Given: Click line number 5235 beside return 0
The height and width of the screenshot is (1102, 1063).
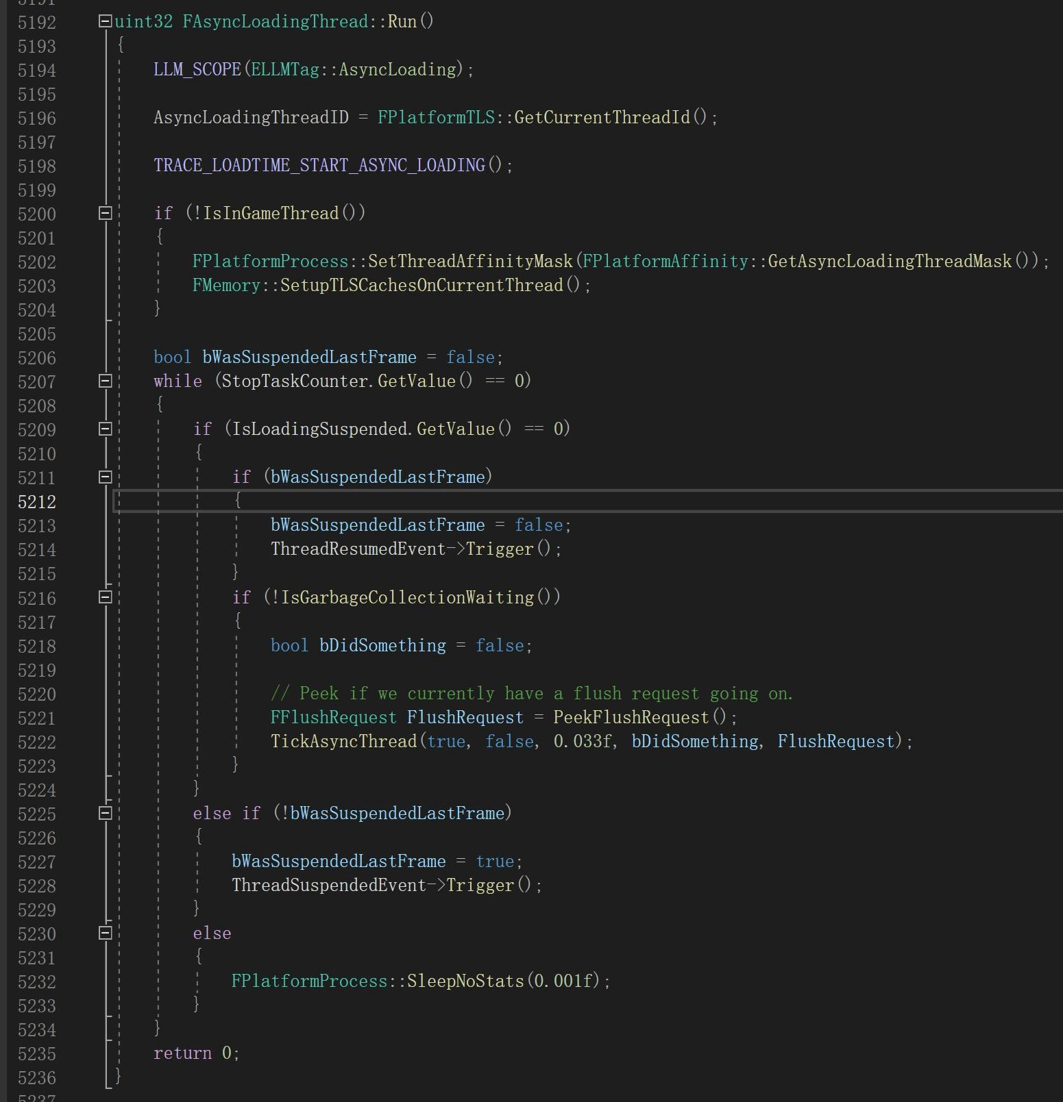Looking at the screenshot, I should click(36, 1053).
